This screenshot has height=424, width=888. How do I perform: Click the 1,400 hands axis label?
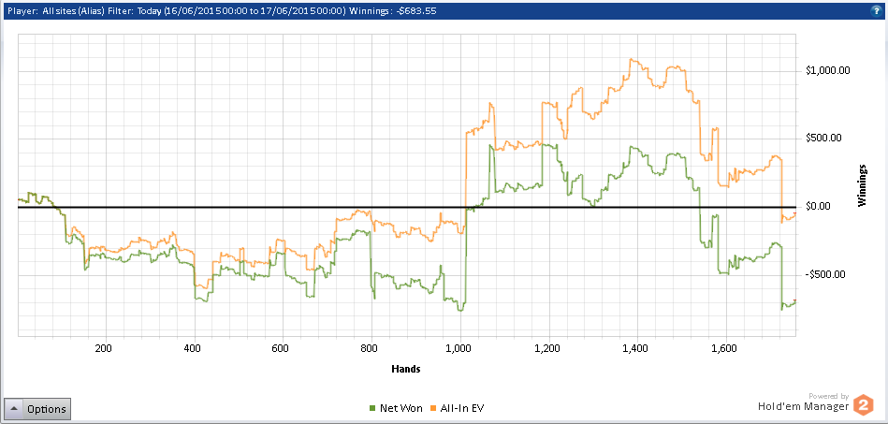[635, 349]
